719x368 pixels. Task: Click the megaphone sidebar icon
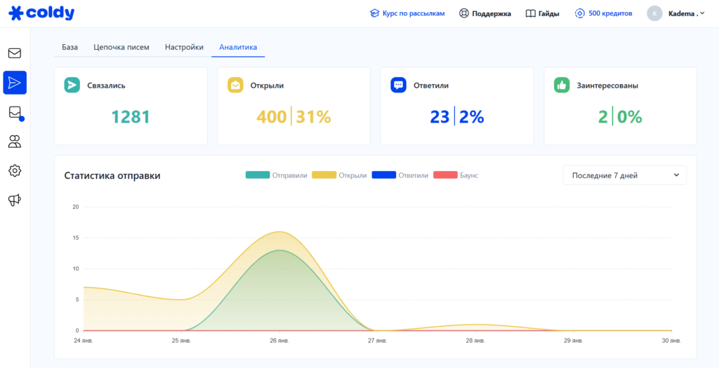click(14, 200)
